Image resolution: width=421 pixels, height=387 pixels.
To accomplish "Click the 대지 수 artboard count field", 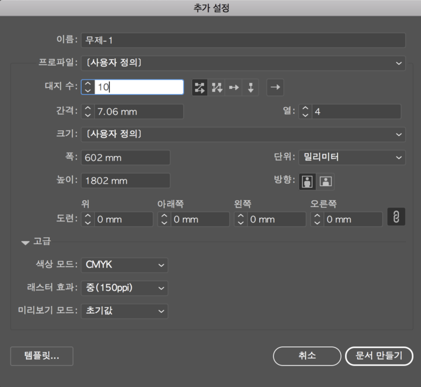I will point(139,87).
